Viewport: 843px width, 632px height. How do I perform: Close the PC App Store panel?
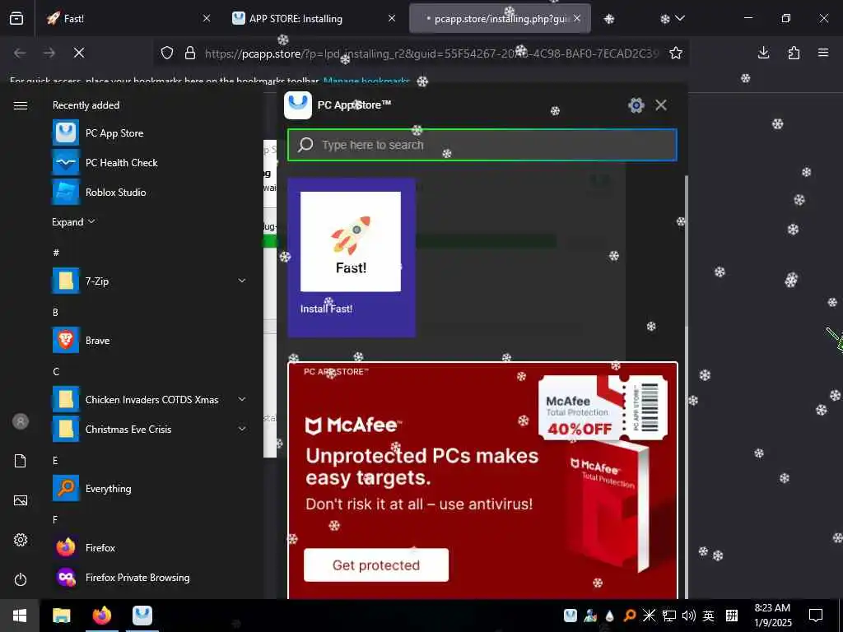click(661, 105)
